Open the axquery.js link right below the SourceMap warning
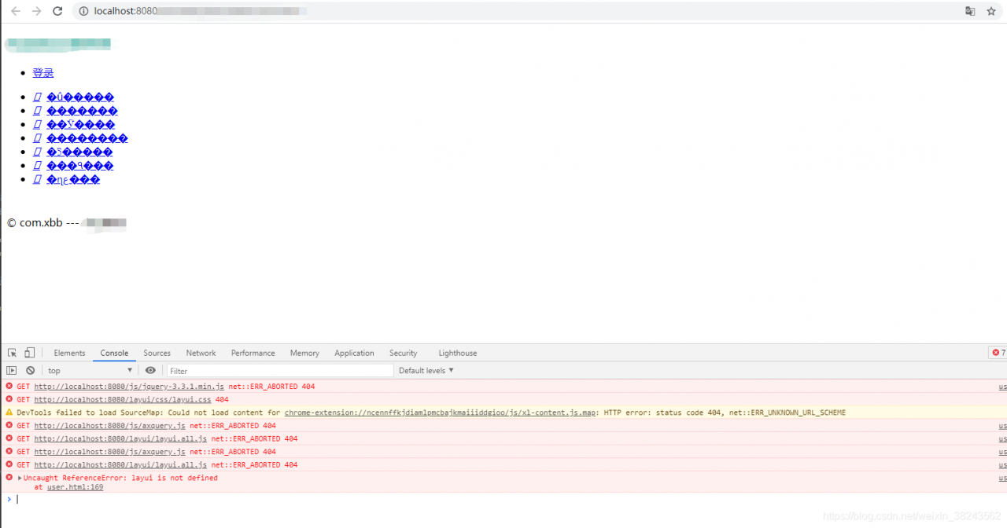 [x=110, y=425]
